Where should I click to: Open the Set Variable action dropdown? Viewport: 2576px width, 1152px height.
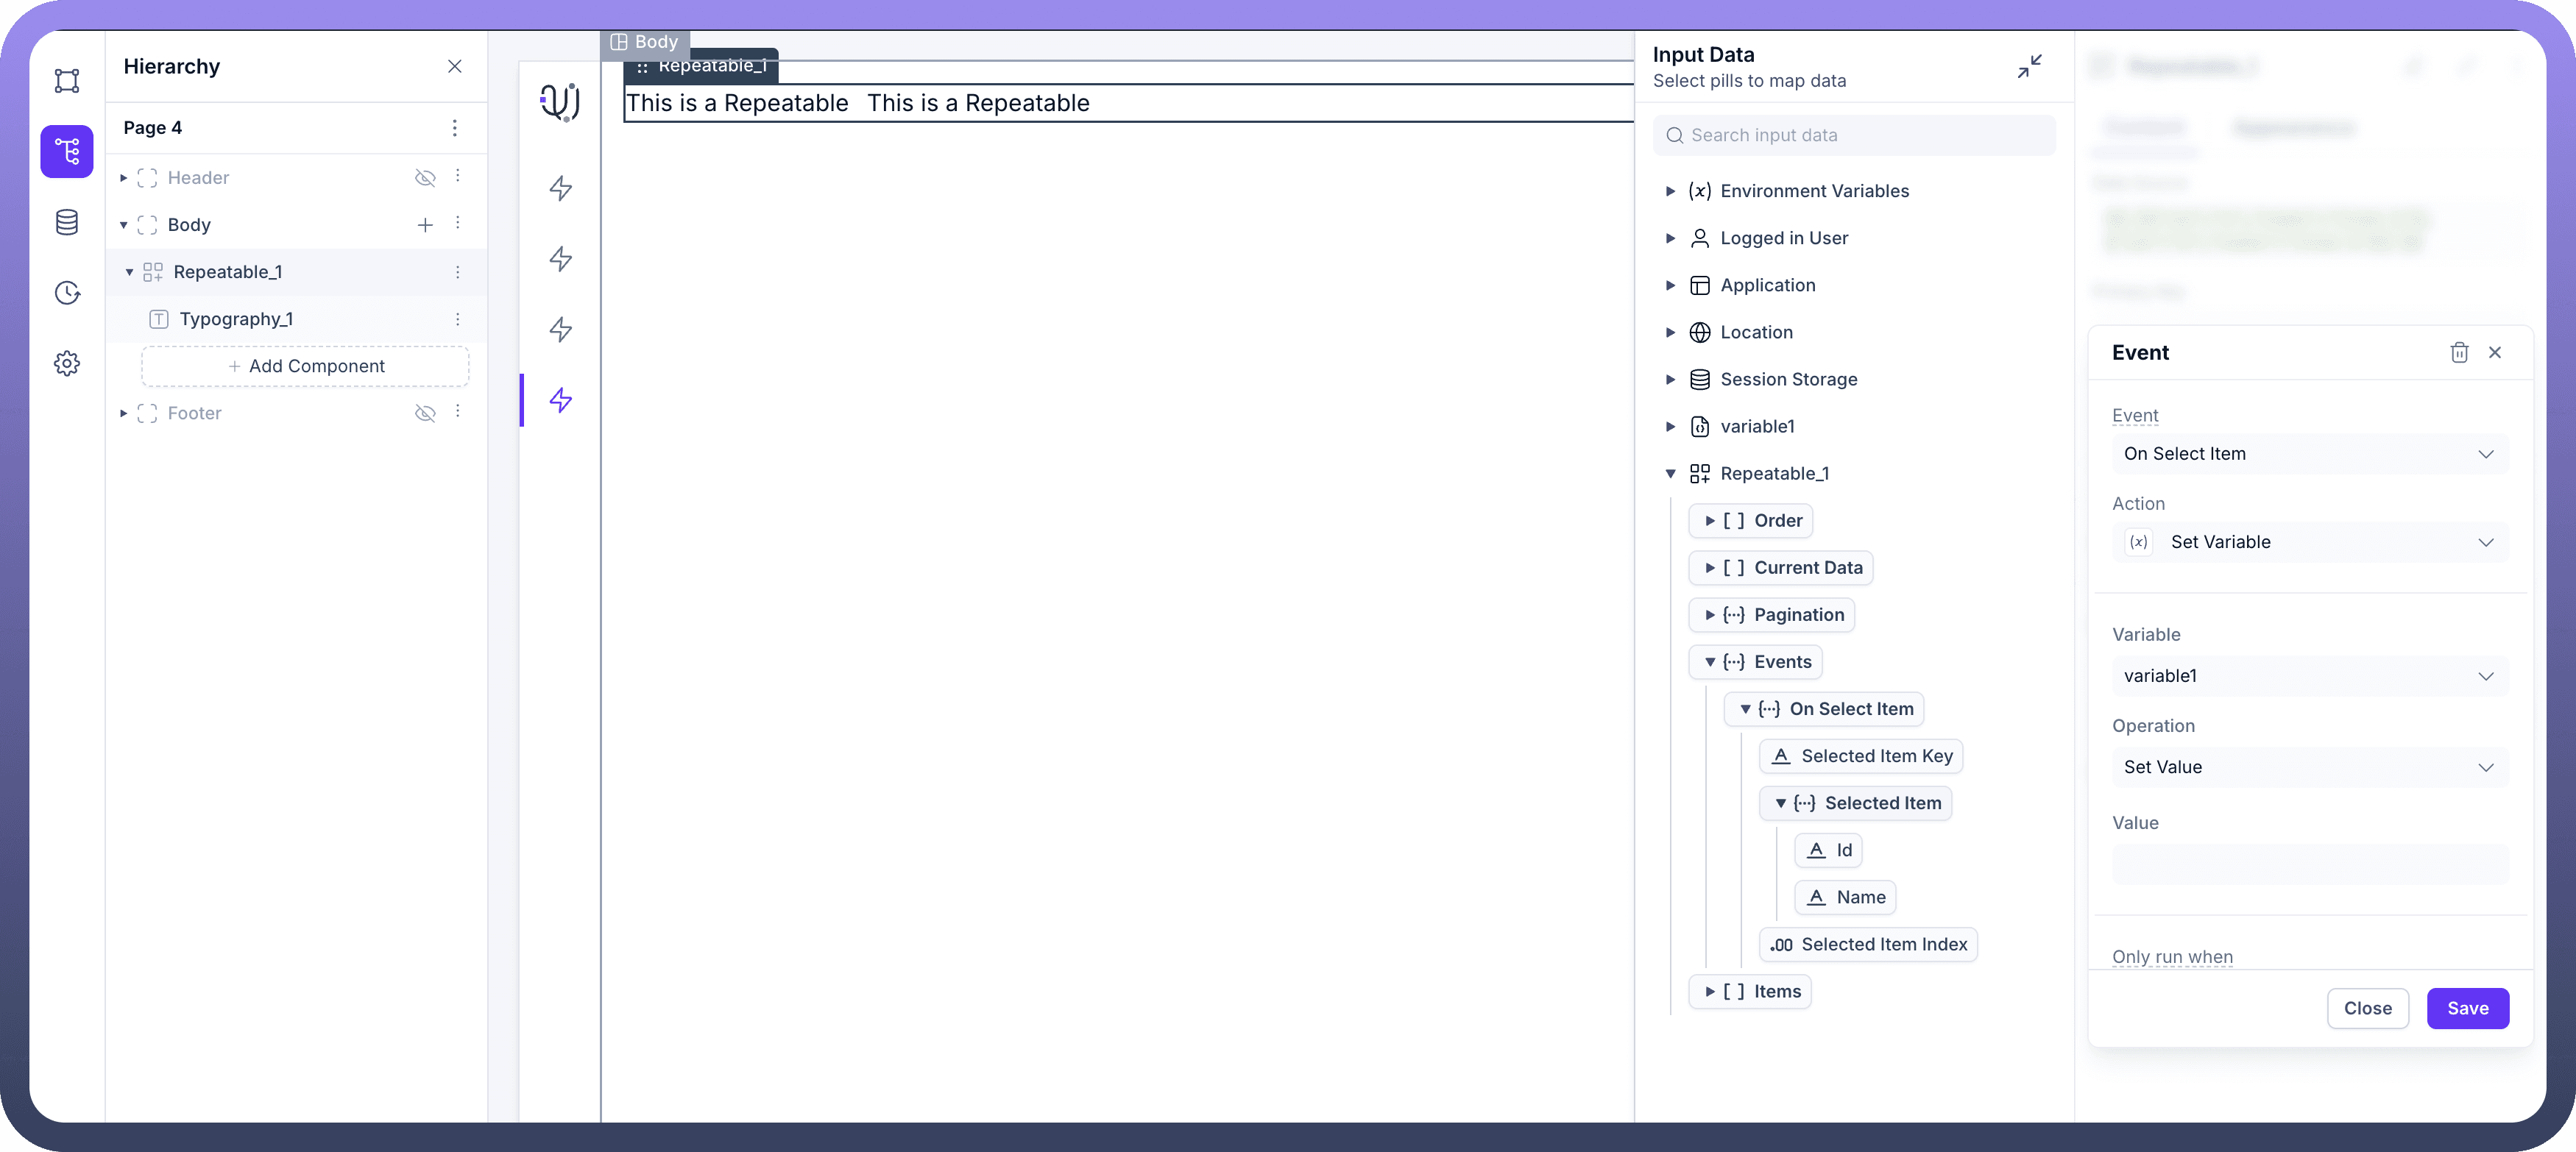(x=2309, y=543)
